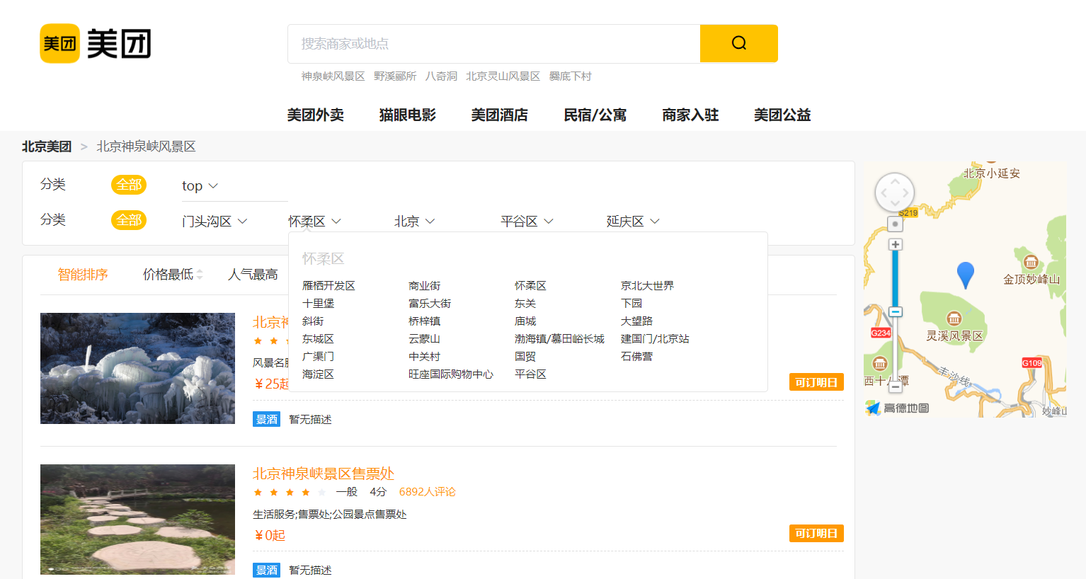This screenshot has height=579, width=1086.
Task: Click the 西十八潭 landmark icon on map
Action: [x=879, y=364]
